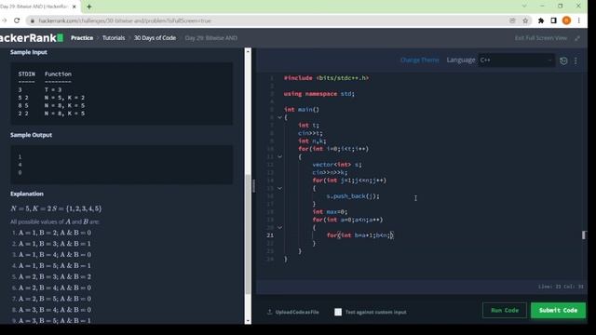Click the Run Code button
Screen dimensions: 596x335
pyautogui.click(x=505, y=310)
